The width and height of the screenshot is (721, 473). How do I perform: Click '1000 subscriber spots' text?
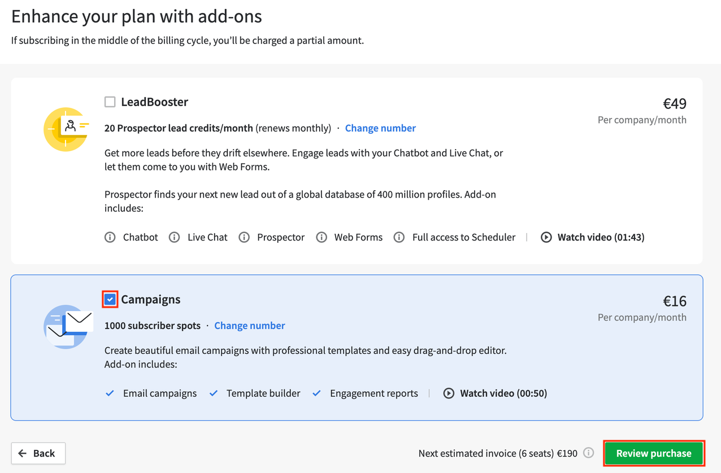tap(153, 326)
